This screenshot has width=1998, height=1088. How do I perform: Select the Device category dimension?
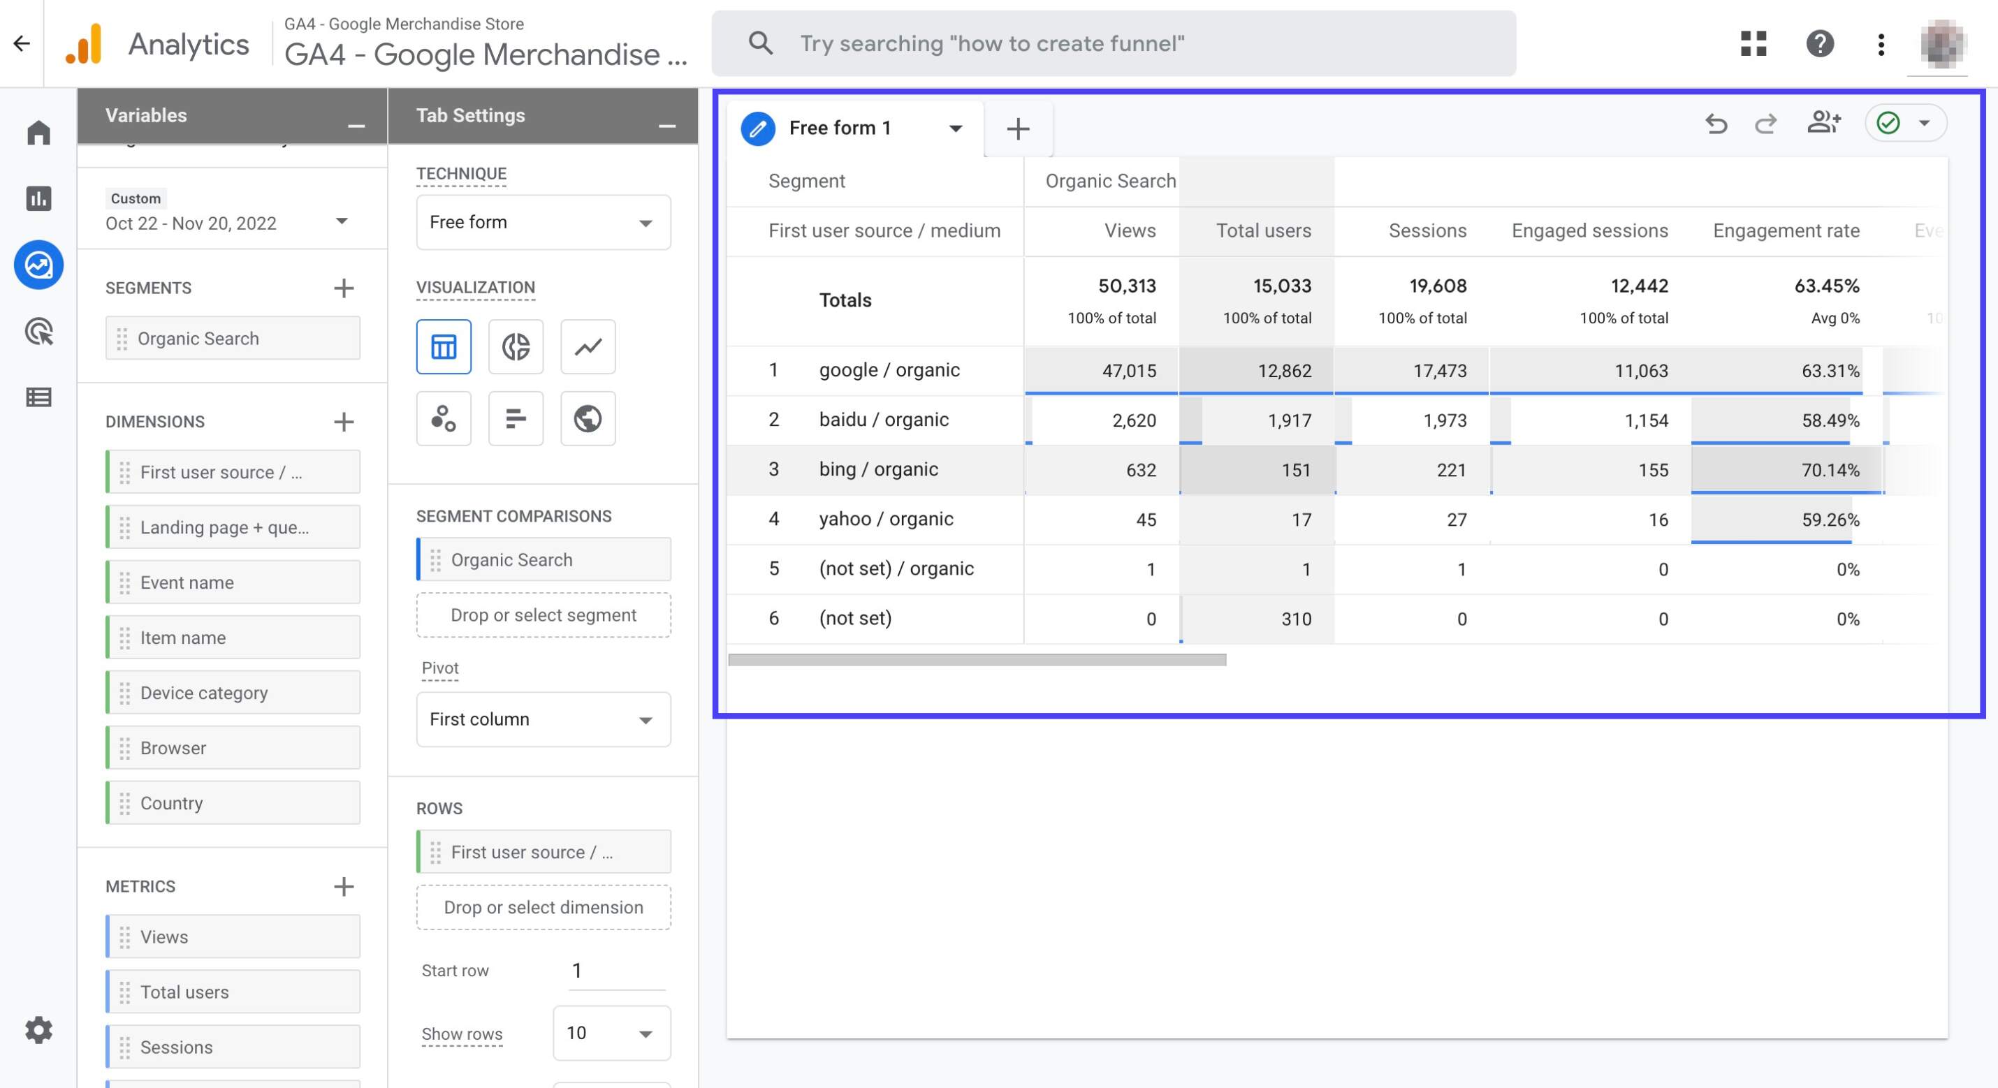pyautogui.click(x=233, y=693)
